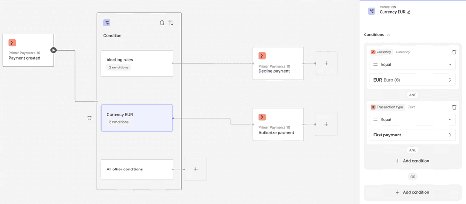
Task: Add a step after Decline payment
Action: (326, 63)
